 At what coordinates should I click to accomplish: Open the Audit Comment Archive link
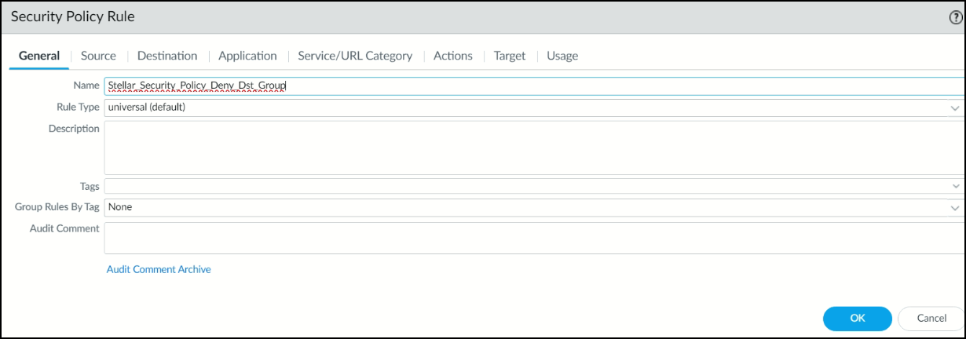click(159, 269)
